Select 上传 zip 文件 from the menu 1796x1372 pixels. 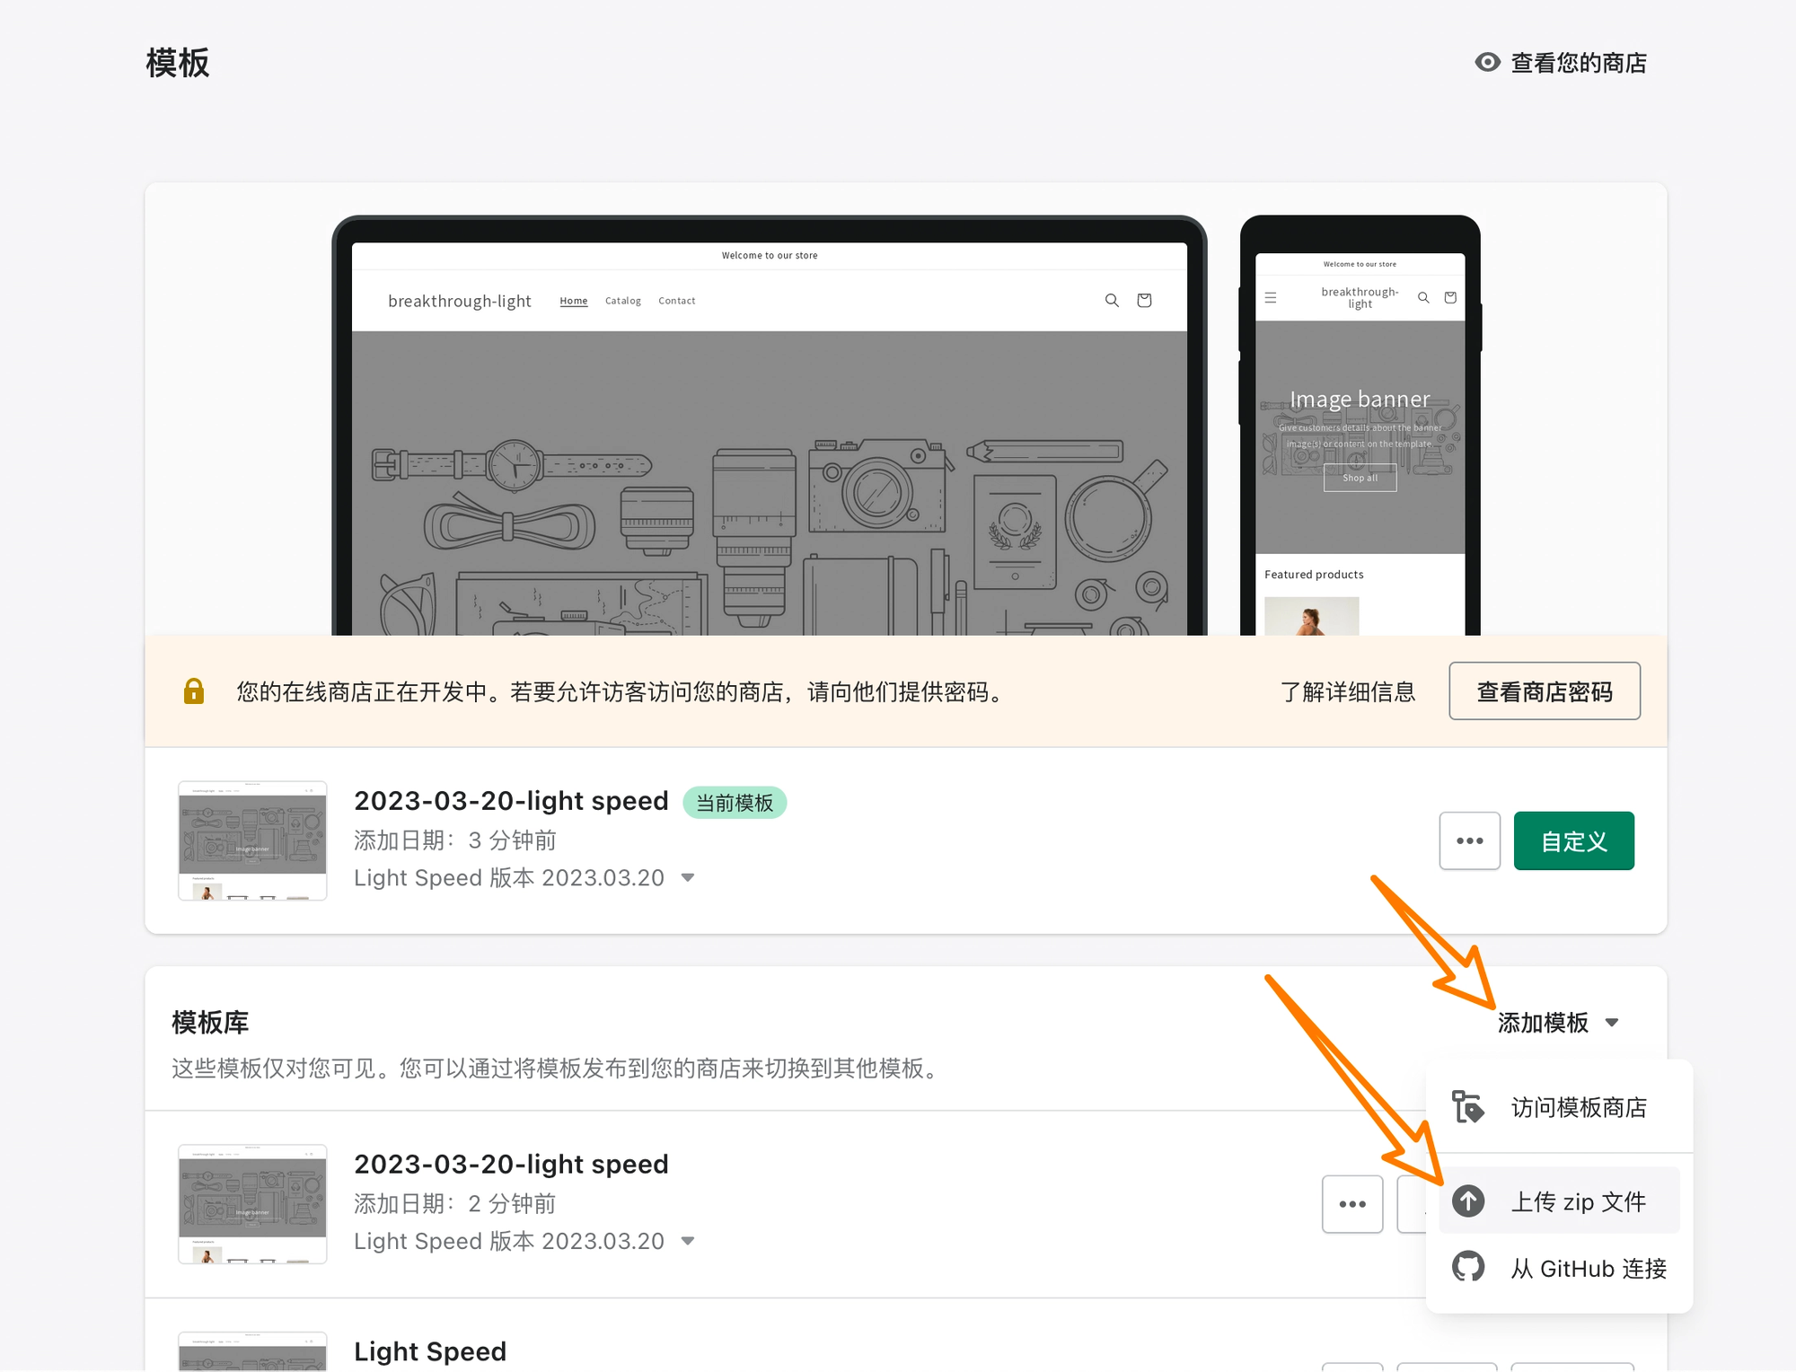tap(1579, 1200)
